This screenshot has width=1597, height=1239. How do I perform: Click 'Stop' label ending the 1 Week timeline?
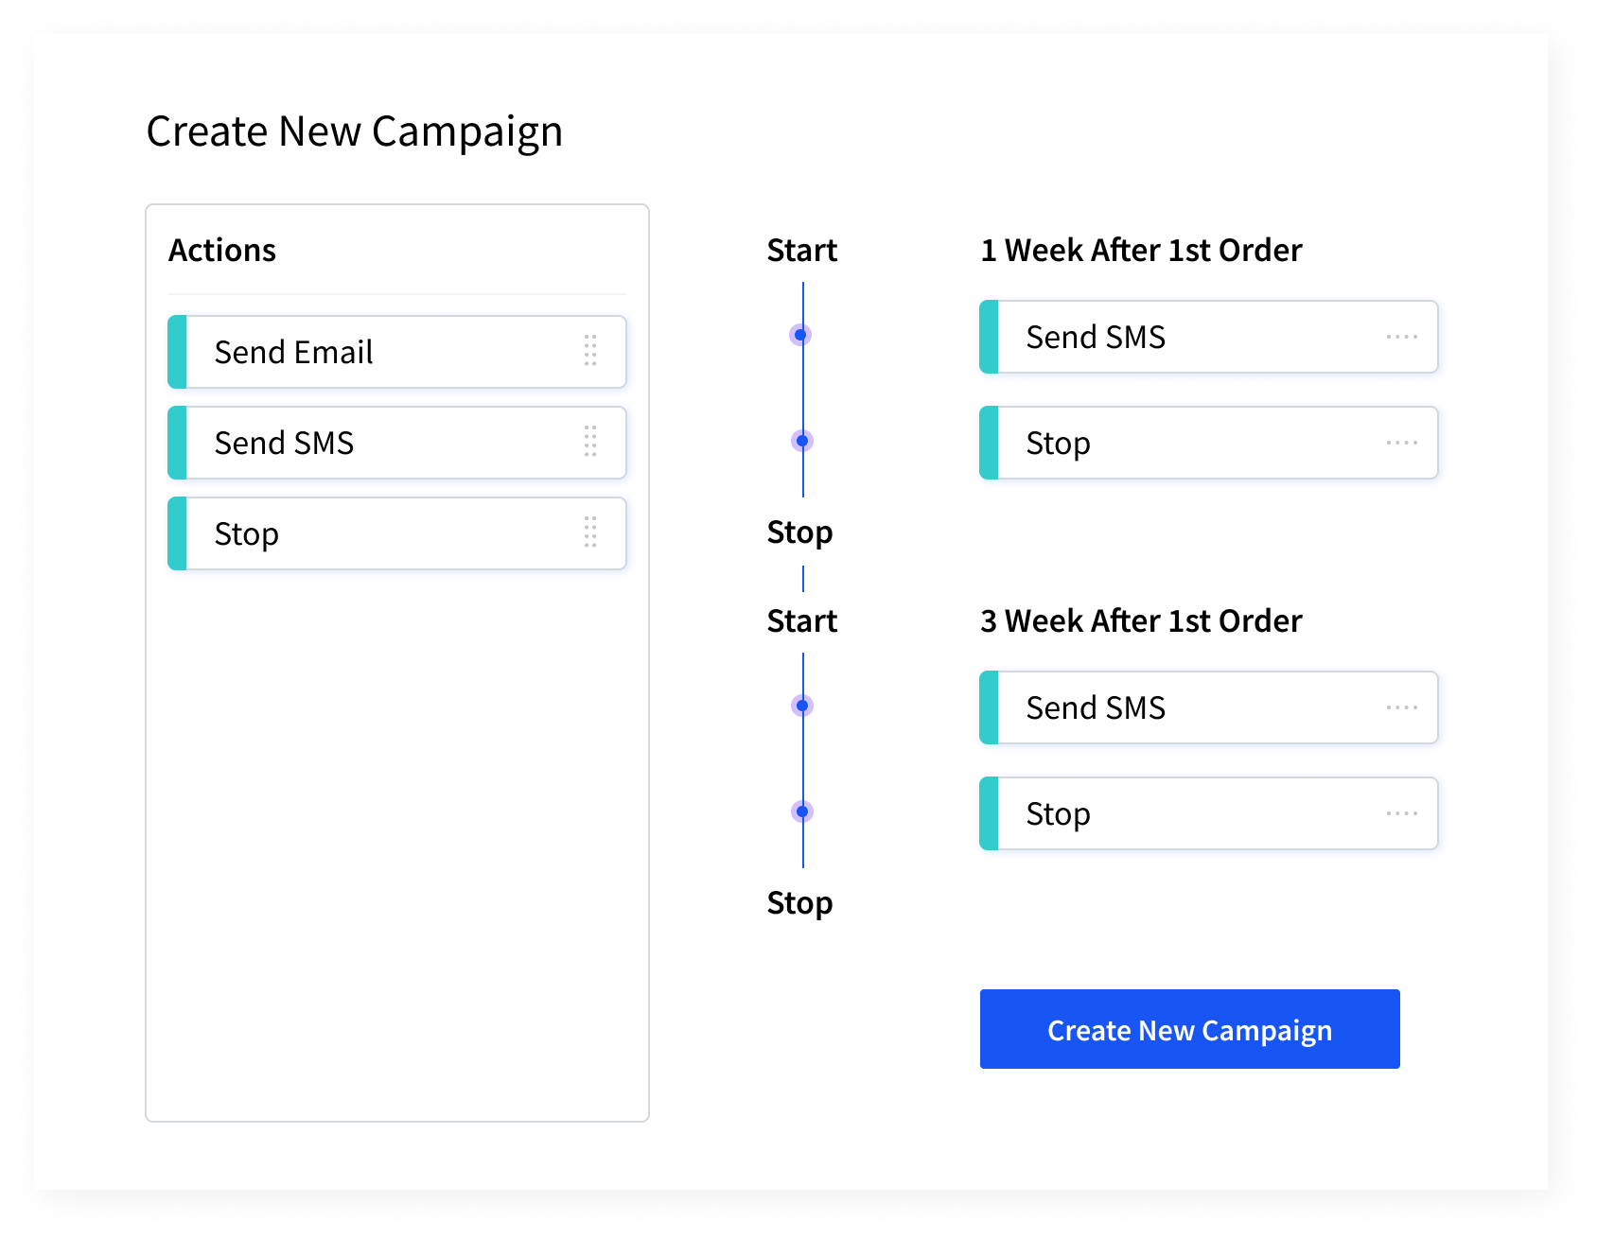click(800, 532)
